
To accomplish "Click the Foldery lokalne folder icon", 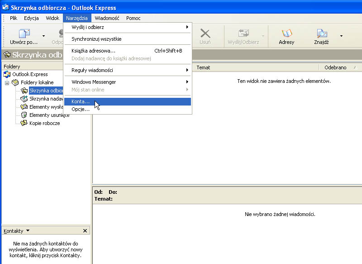I will (x=15, y=82).
